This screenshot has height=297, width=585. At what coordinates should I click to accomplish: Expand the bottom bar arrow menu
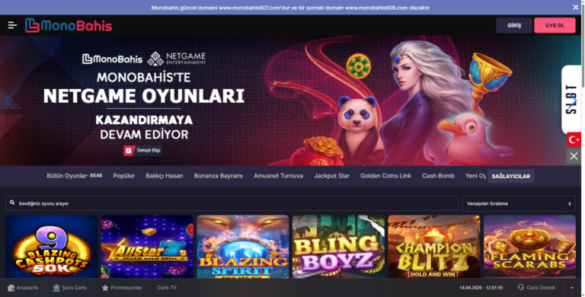tap(572, 288)
